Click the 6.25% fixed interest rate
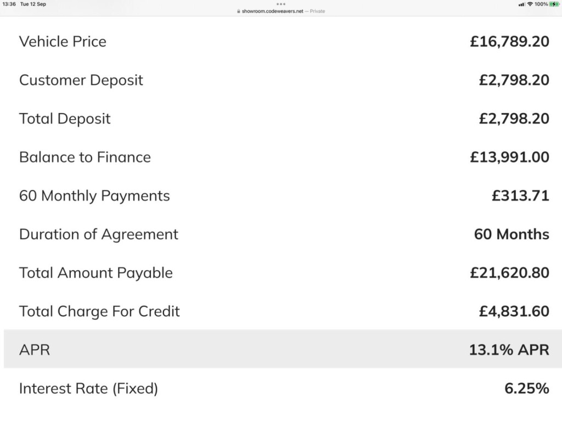 pos(526,389)
